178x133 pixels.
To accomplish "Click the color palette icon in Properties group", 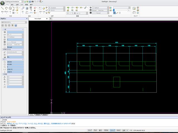I will pos(110,8).
